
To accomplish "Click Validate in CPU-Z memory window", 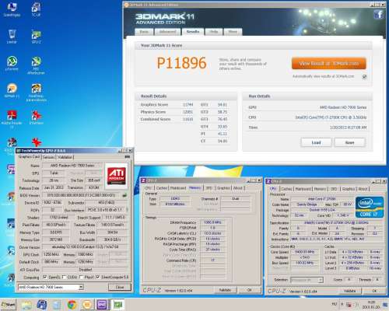I will click(225, 290).
